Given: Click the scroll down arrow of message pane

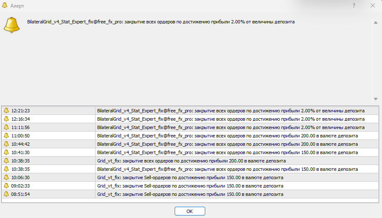Looking at the screenshot, I should click(x=376, y=99).
